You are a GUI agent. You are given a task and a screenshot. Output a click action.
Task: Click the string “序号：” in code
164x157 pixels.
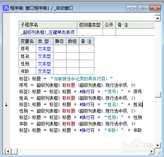coord(114,92)
